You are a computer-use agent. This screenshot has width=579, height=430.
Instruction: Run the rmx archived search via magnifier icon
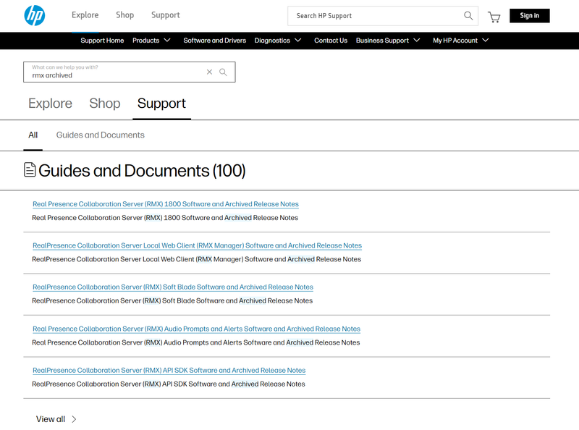click(224, 72)
